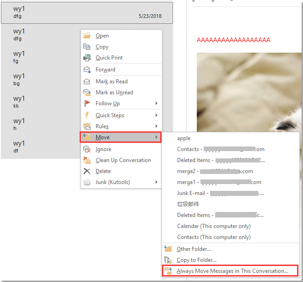Choose Calendar (This computer only)

point(231,226)
